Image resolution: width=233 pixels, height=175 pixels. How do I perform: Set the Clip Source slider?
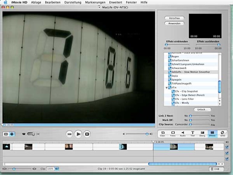coord(190,124)
